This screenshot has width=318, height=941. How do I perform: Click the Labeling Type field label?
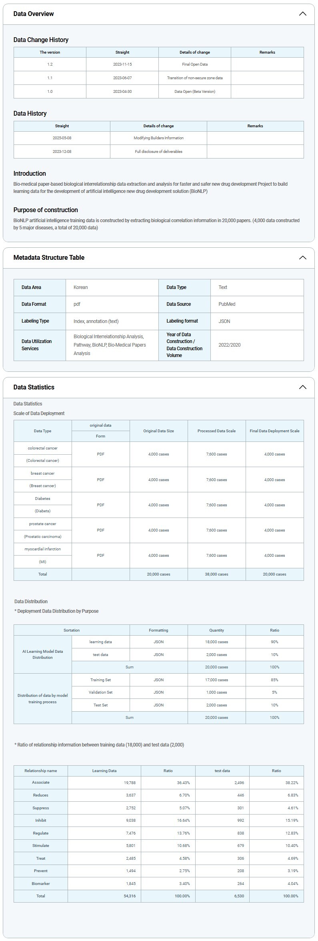[x=35, y=321]
